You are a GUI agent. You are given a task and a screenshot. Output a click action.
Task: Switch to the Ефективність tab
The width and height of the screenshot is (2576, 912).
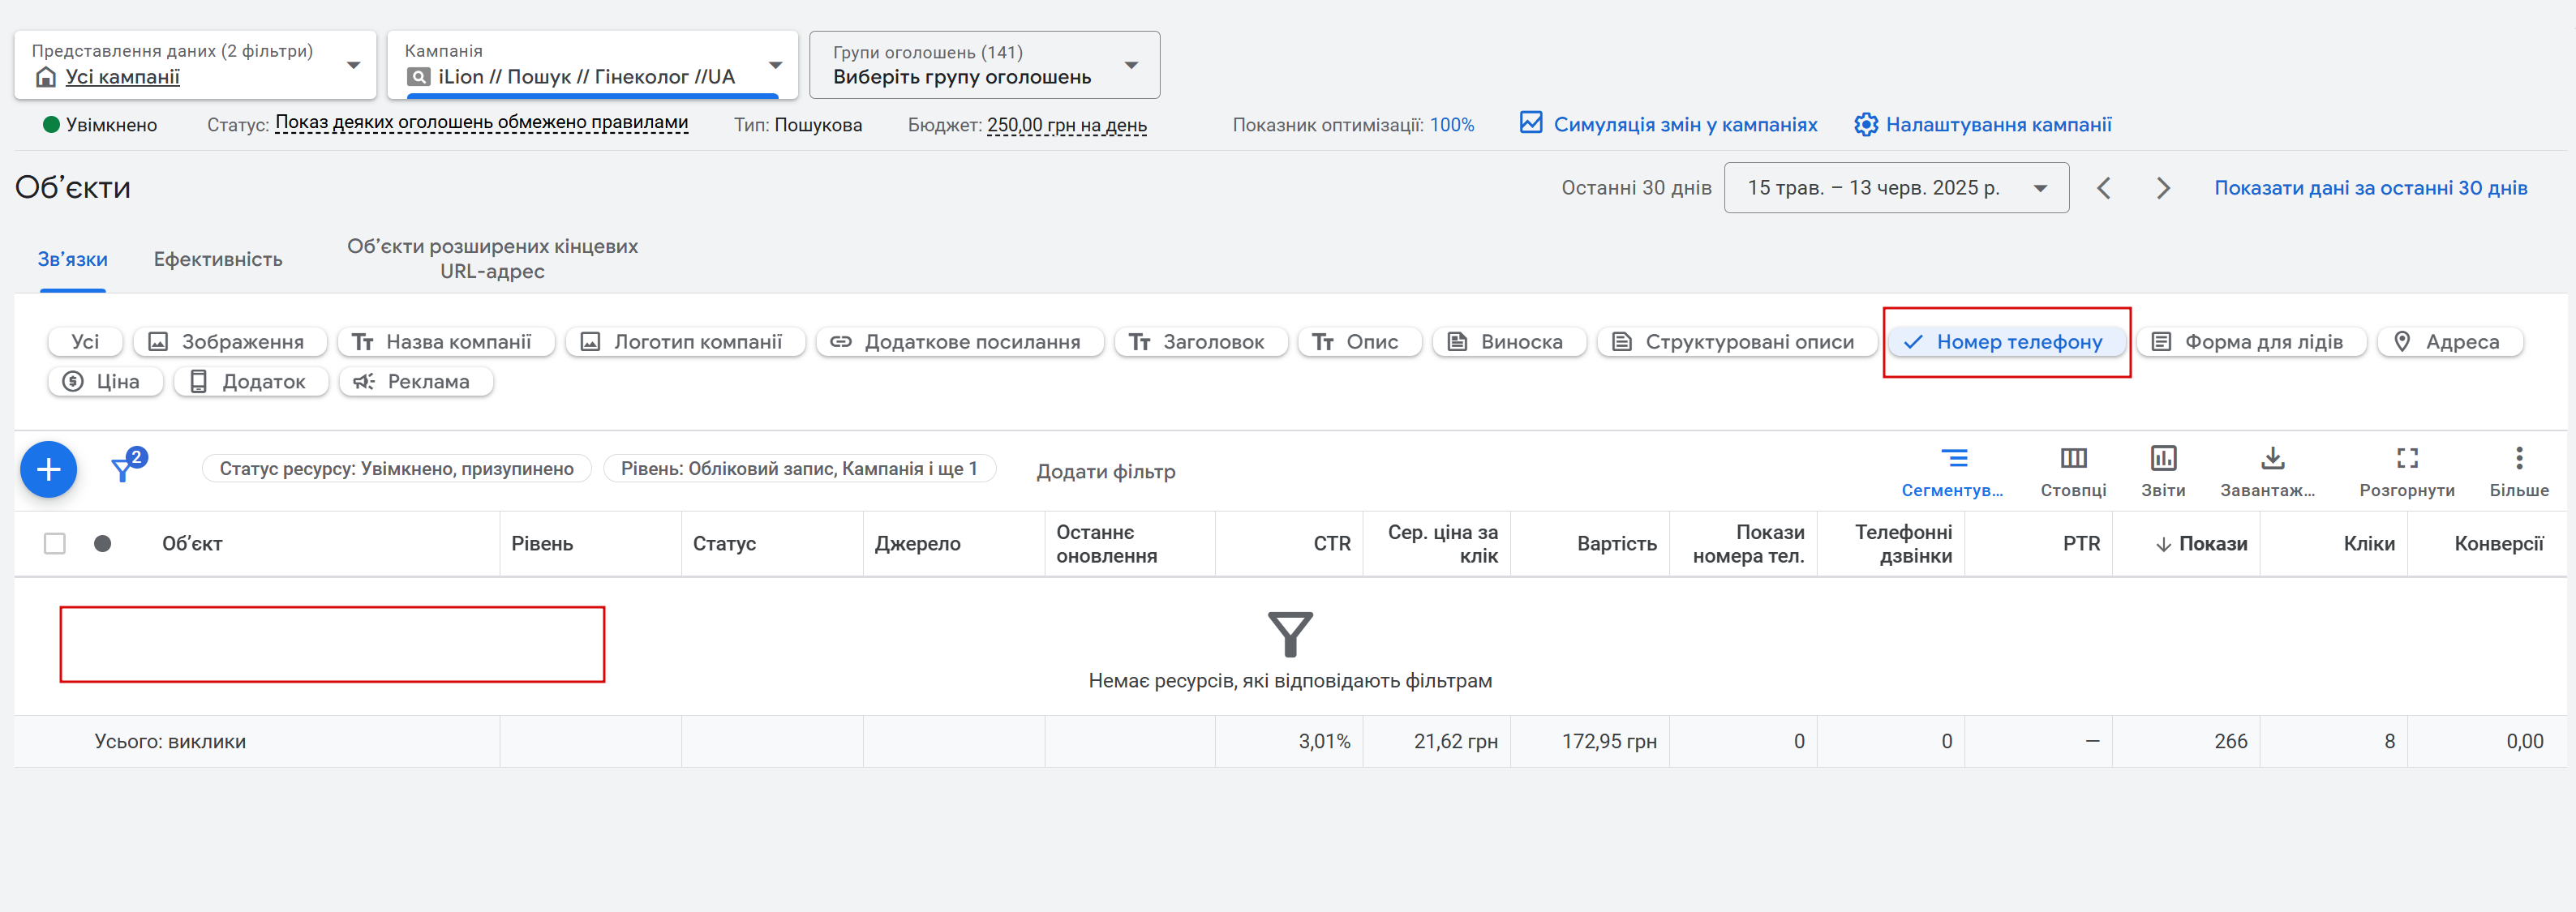(x=218, y=260)
